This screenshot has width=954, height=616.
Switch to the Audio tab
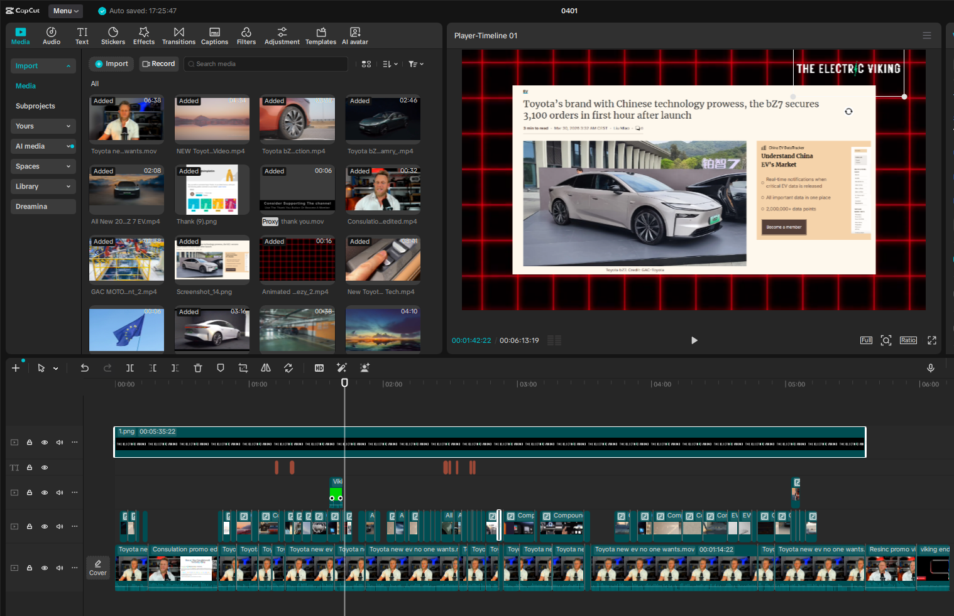(51, 35)
